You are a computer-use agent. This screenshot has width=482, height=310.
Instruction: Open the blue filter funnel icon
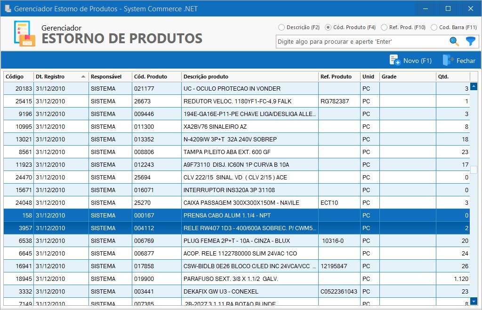(469, 41)
